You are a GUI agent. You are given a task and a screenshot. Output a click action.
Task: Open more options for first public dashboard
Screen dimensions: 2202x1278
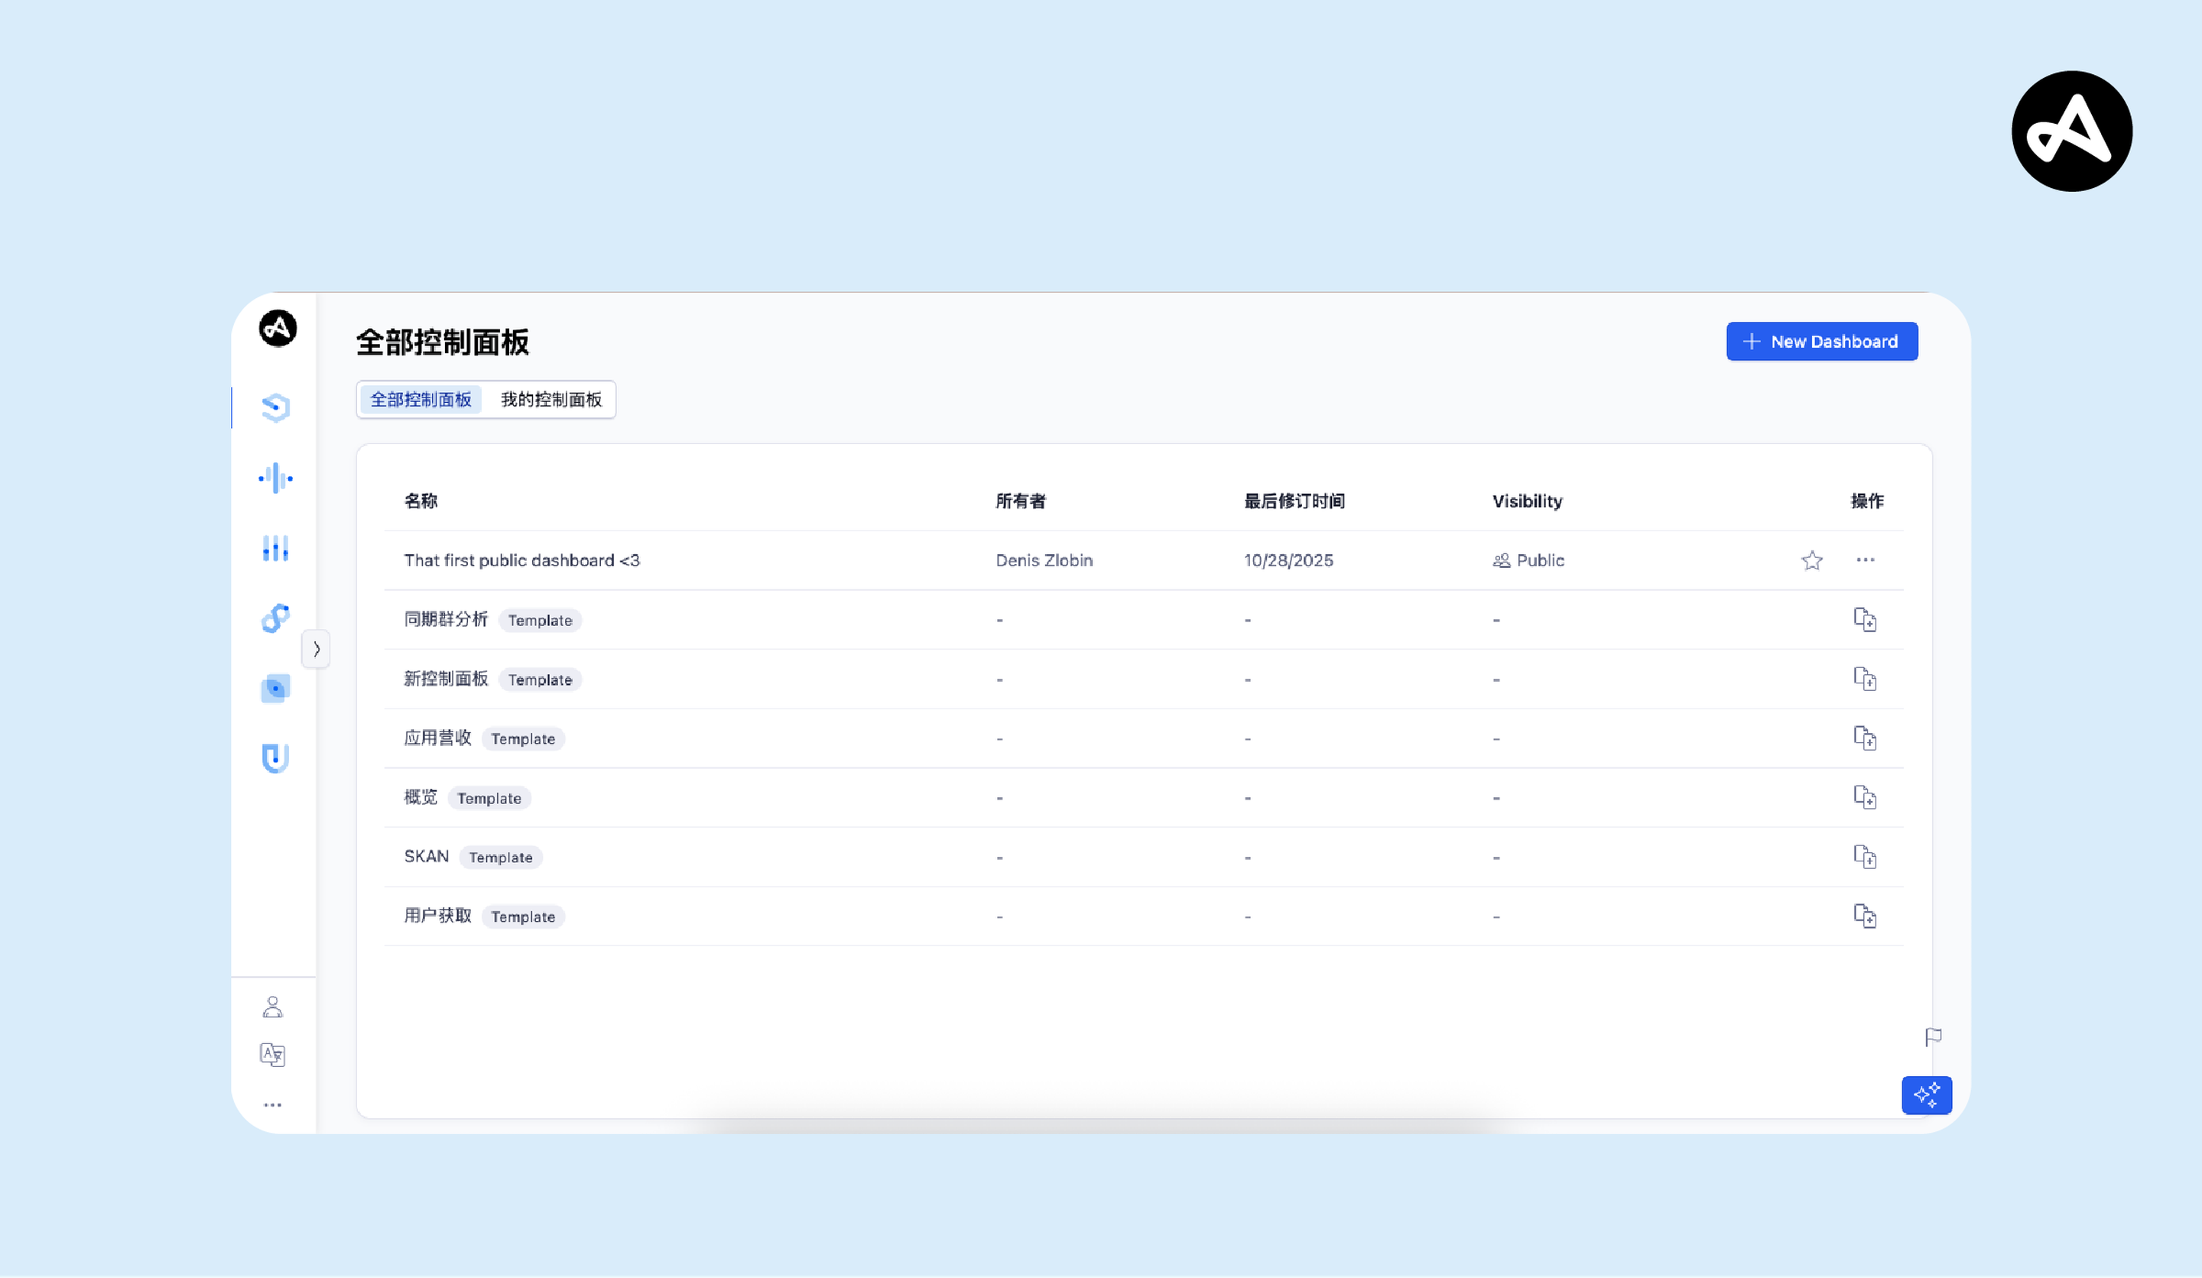1865,560
